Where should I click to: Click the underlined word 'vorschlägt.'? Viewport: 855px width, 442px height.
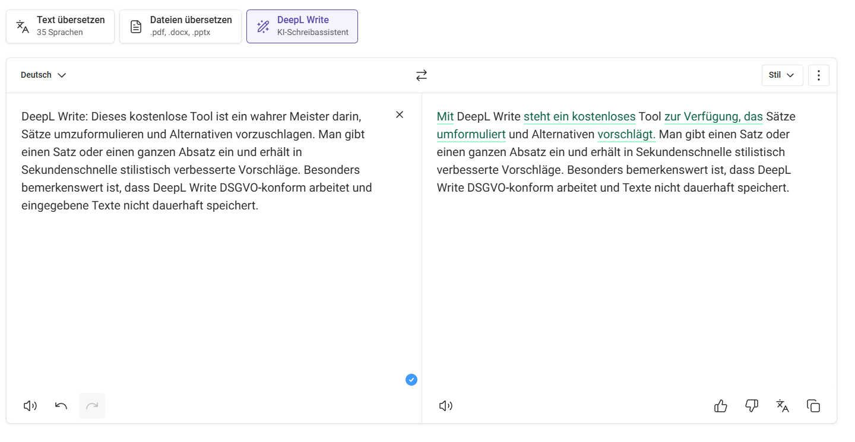(x=626, y=134)
